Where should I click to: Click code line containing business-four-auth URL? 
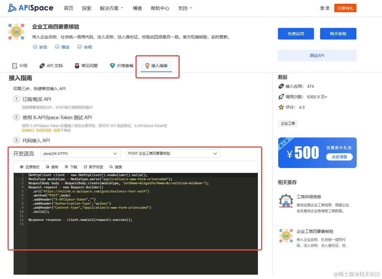click(91, 191)
